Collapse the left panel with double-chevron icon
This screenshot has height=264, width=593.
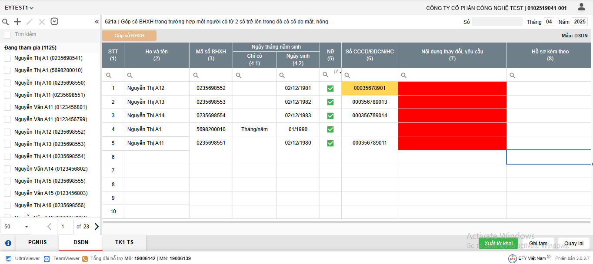(97, 22)
